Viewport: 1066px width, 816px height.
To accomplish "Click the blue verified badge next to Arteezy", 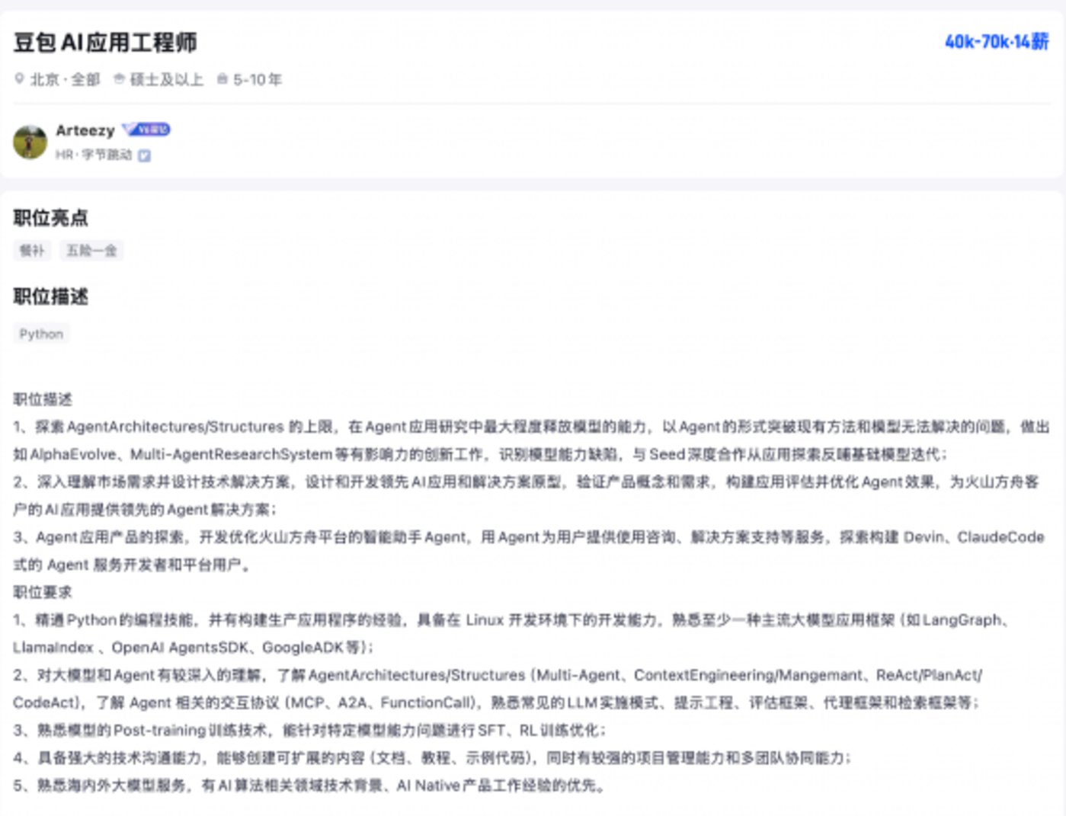I will click(x=146, y=130).
